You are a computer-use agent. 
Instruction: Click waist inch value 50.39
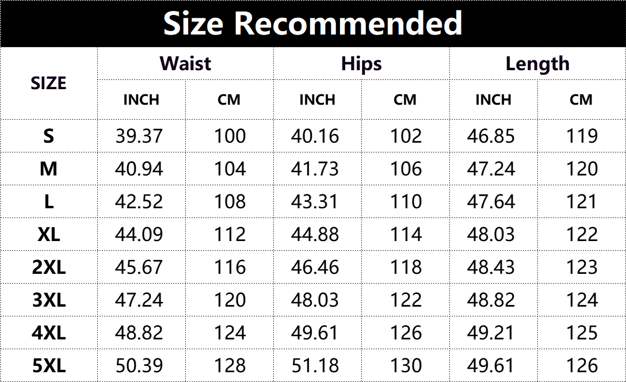139,366
